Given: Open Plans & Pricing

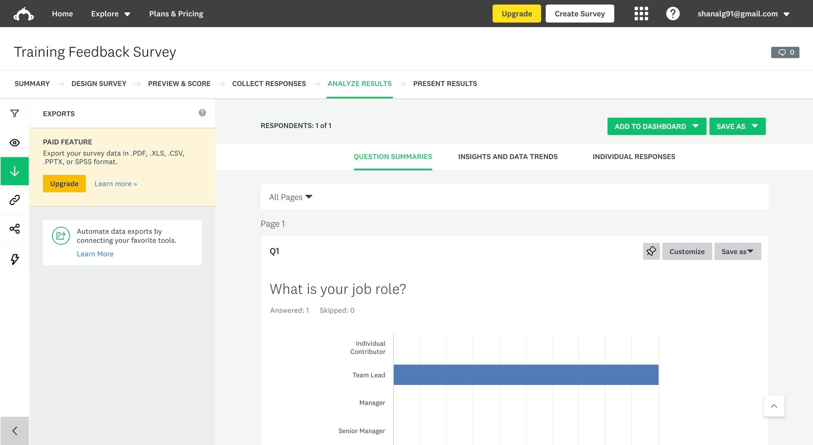Looking at the screenshot, I should coord(176,14).
